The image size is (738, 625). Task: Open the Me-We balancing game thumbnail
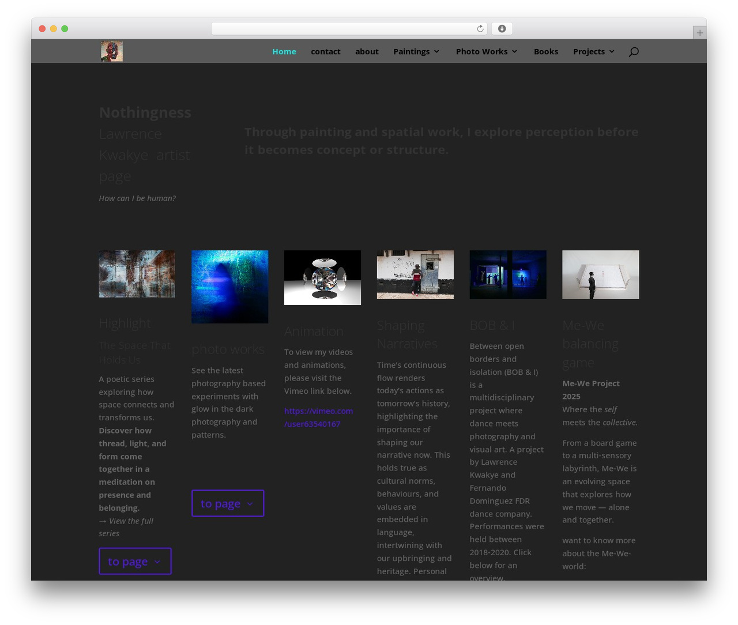601,274
